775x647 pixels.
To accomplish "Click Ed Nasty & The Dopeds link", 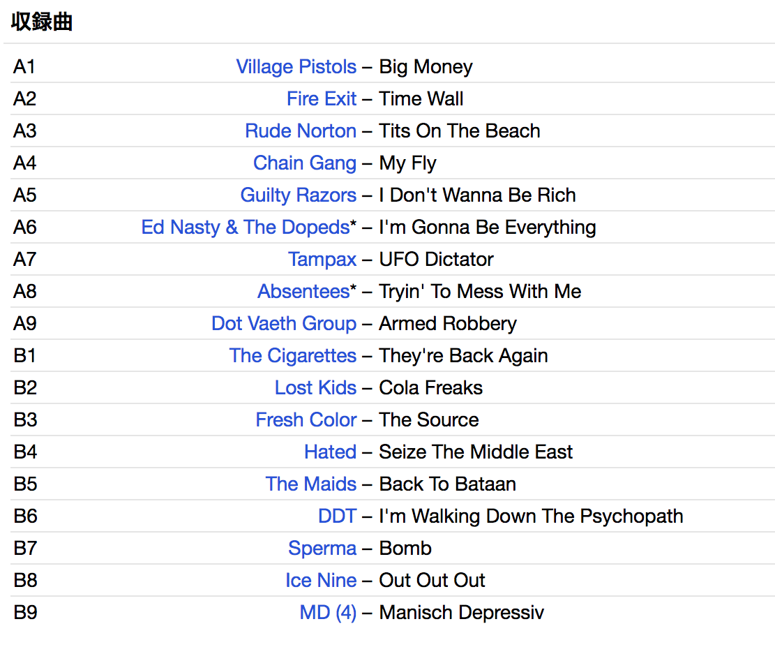I will coord(245,228).
